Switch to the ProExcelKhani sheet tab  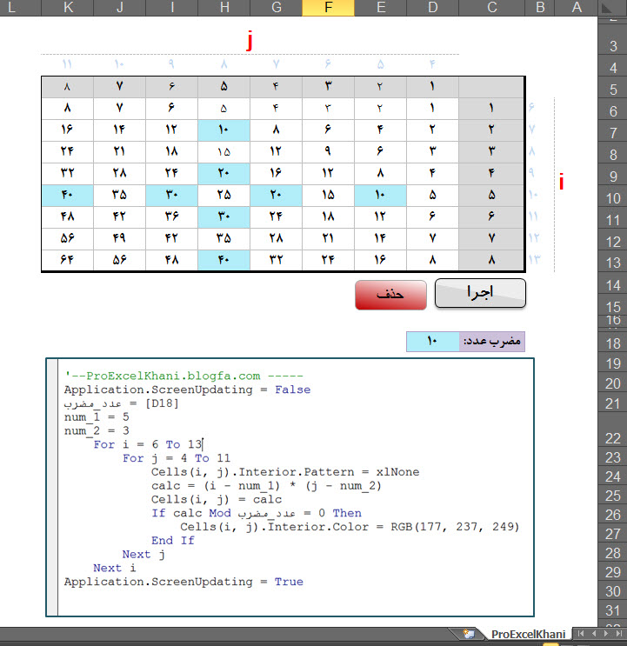coord(527,634)
